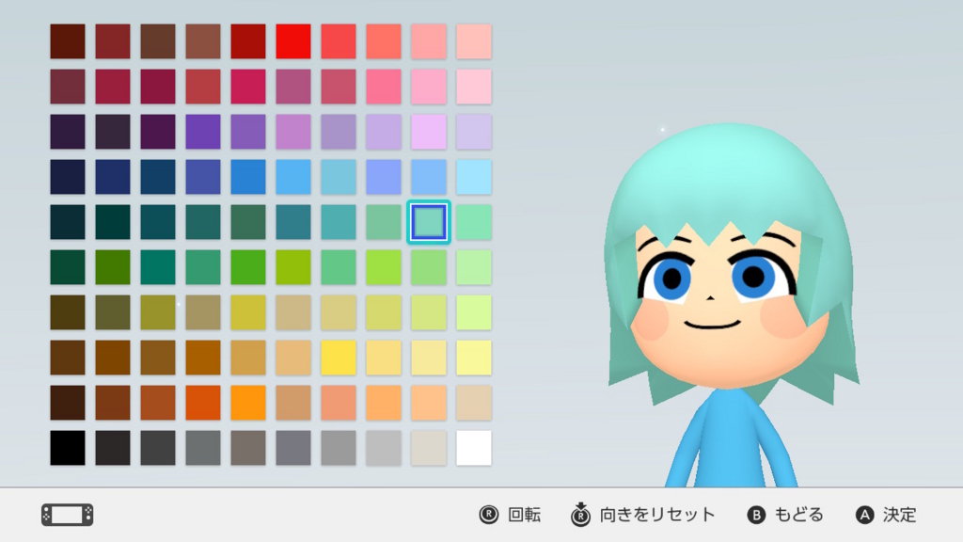
Task: Click the B button back icon
Action: click(x=756, y=515)
